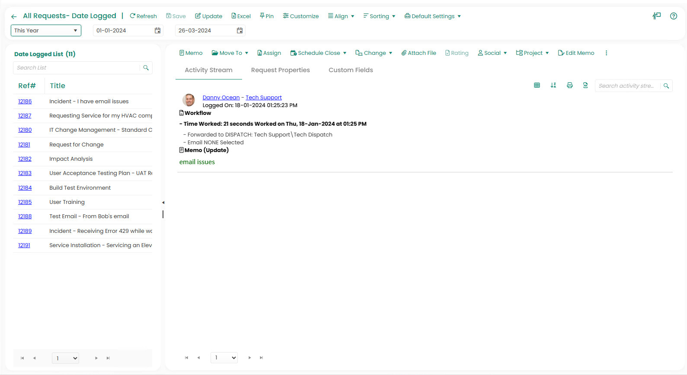Click the Danny Ocean user link
The image size is (687, 375).
[221, 98]
